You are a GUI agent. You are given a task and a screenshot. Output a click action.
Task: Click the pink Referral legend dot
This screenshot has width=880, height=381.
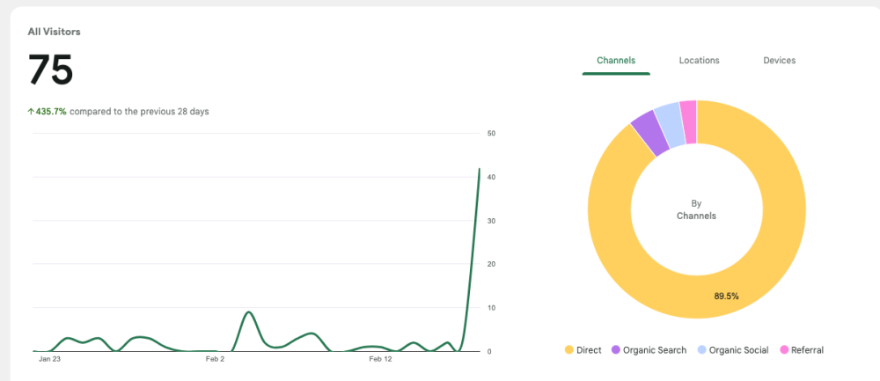point(784,350)
